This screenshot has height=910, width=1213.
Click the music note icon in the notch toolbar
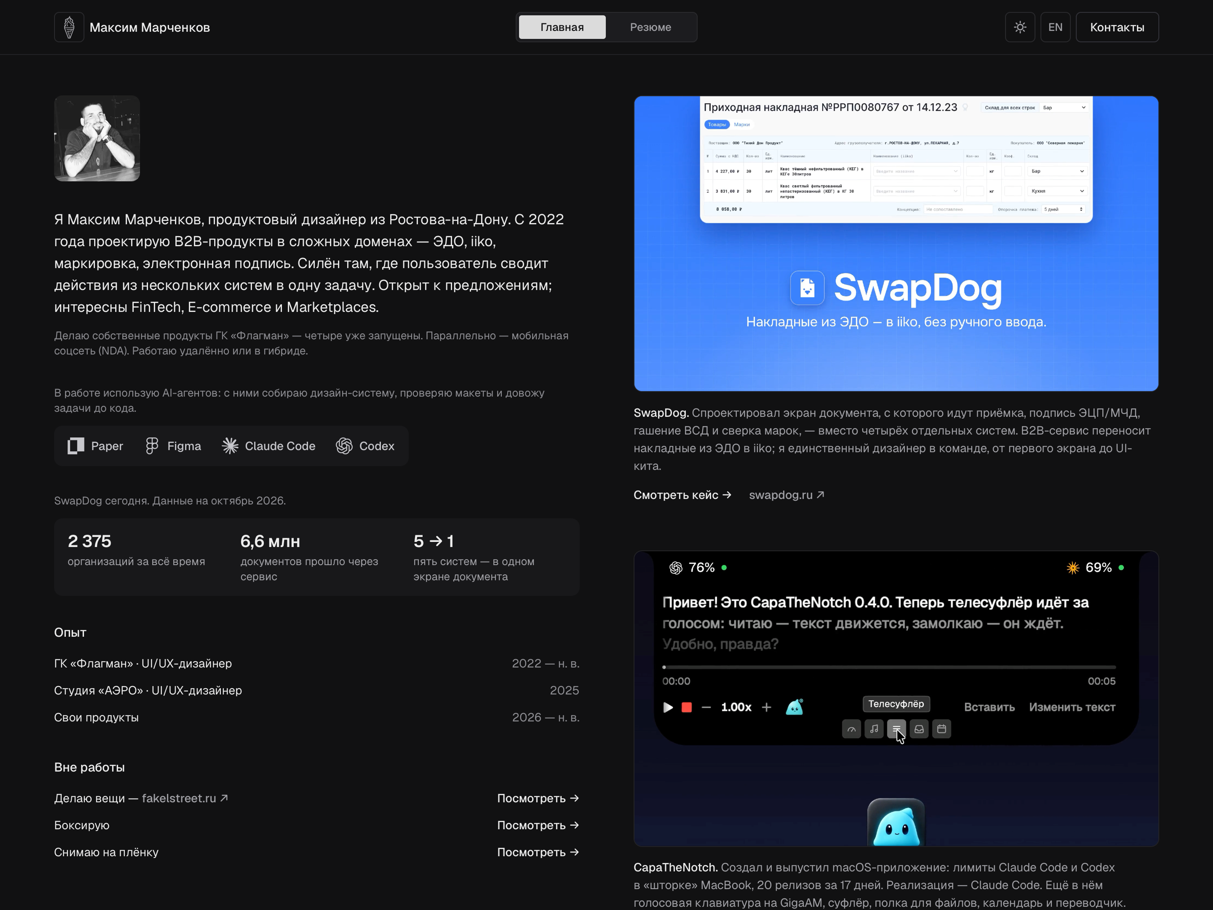point(874,729)
